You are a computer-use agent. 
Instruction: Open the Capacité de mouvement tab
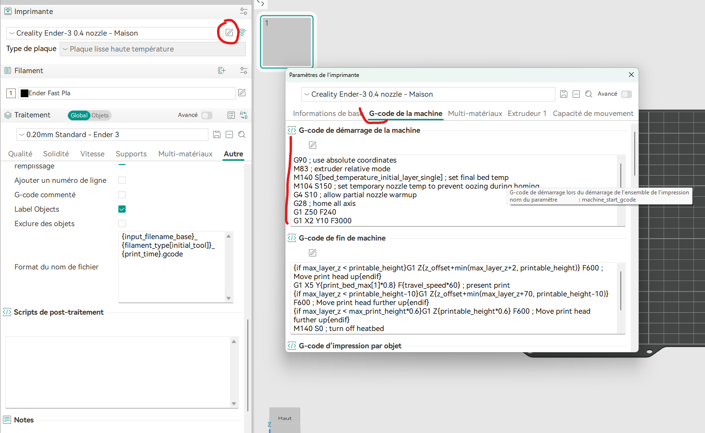pyautogui.click(x=593, y=114)
